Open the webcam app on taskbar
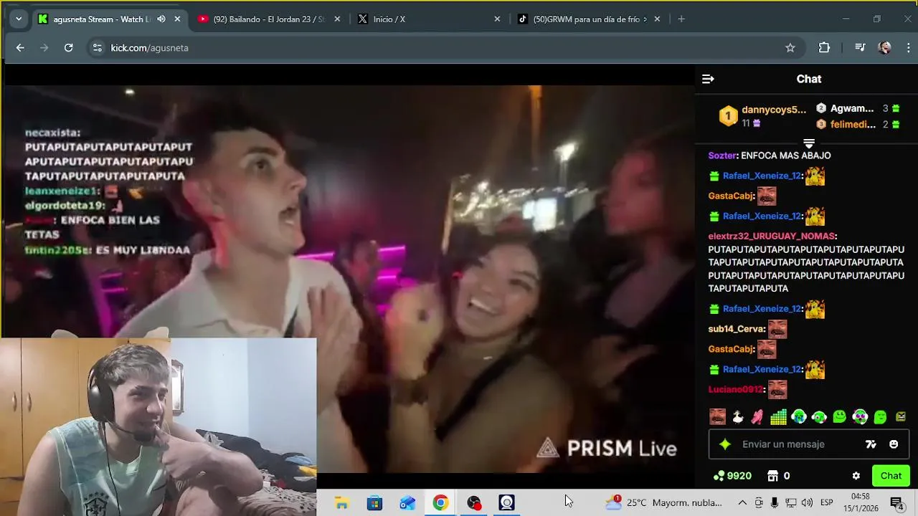The image size is (918, 516). [507, 503]
